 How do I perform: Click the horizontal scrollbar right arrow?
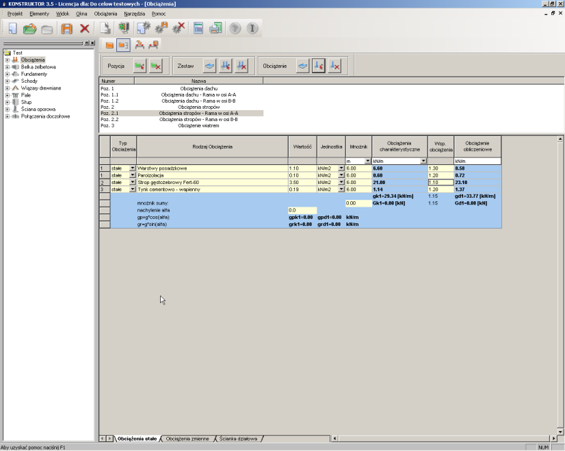(554, 439)
